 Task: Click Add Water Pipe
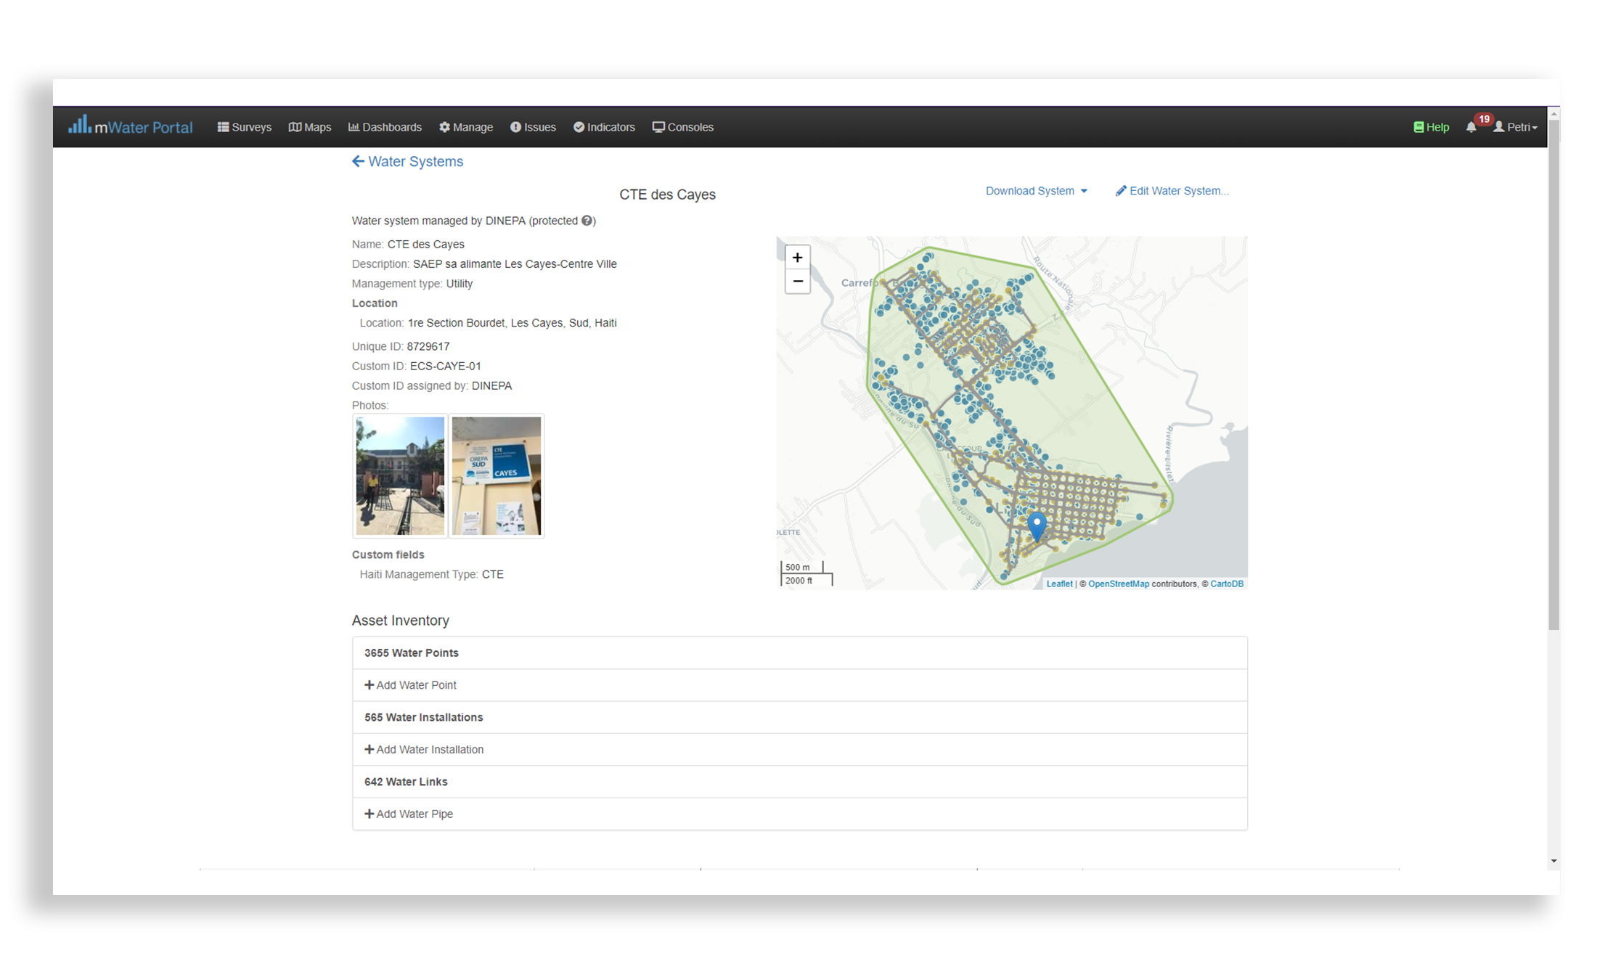pos(409,814)
